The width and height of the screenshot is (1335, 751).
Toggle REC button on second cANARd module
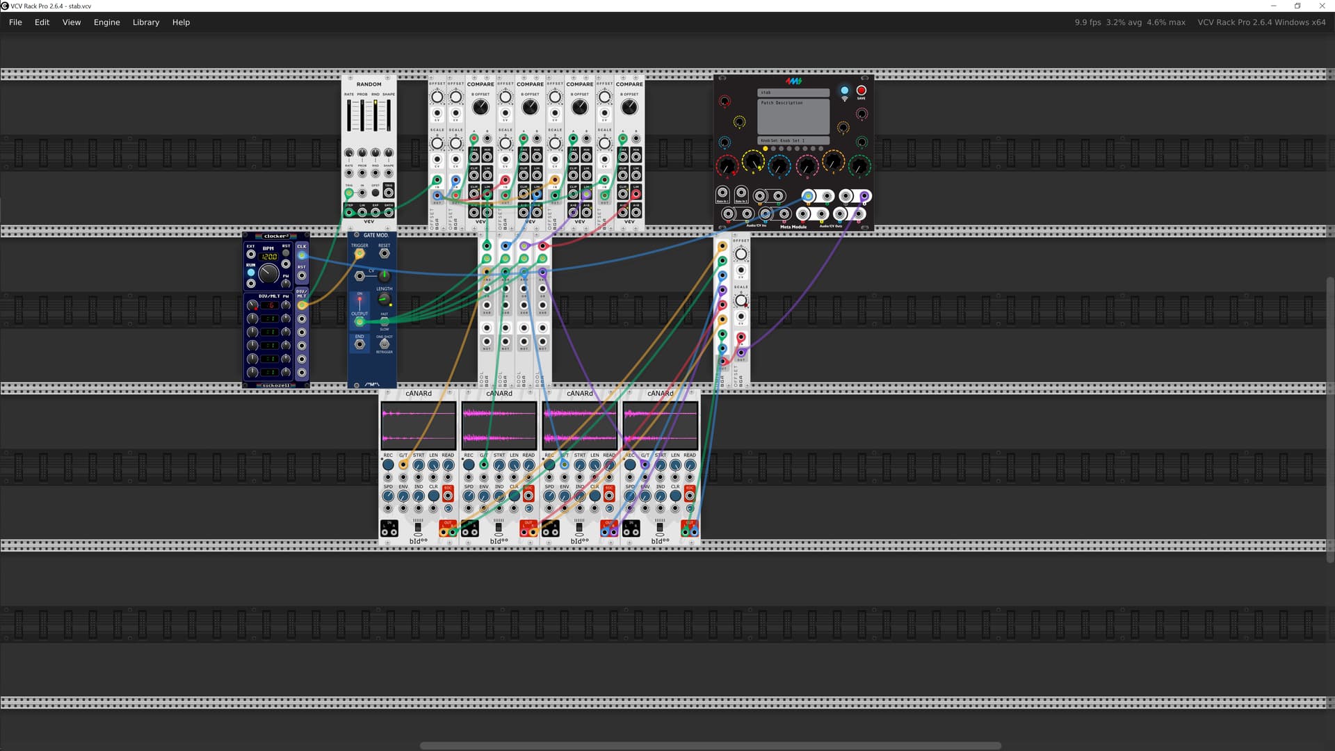(469, 465)
